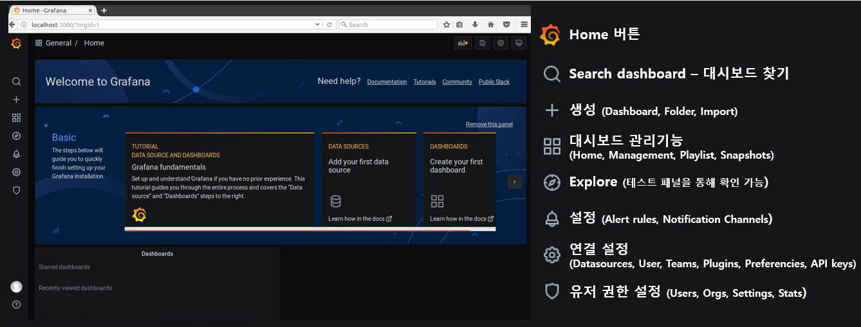The width and height of the screenshot is (861, 327).
Task: Open a new browser tab with plus
Action: click(x=104, y=10)
